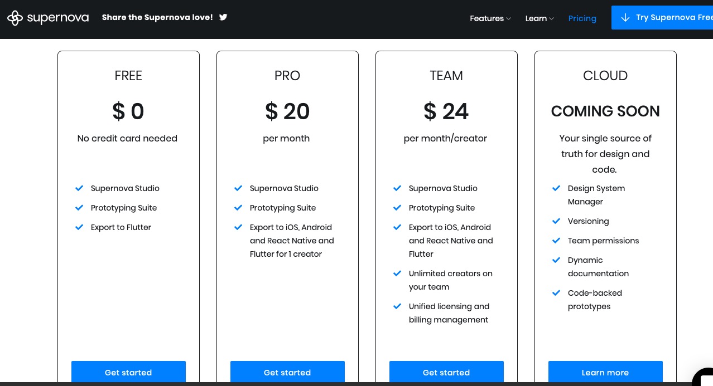
Task: Click checkmark beside Versioning feature
Action: pos(556,221)
